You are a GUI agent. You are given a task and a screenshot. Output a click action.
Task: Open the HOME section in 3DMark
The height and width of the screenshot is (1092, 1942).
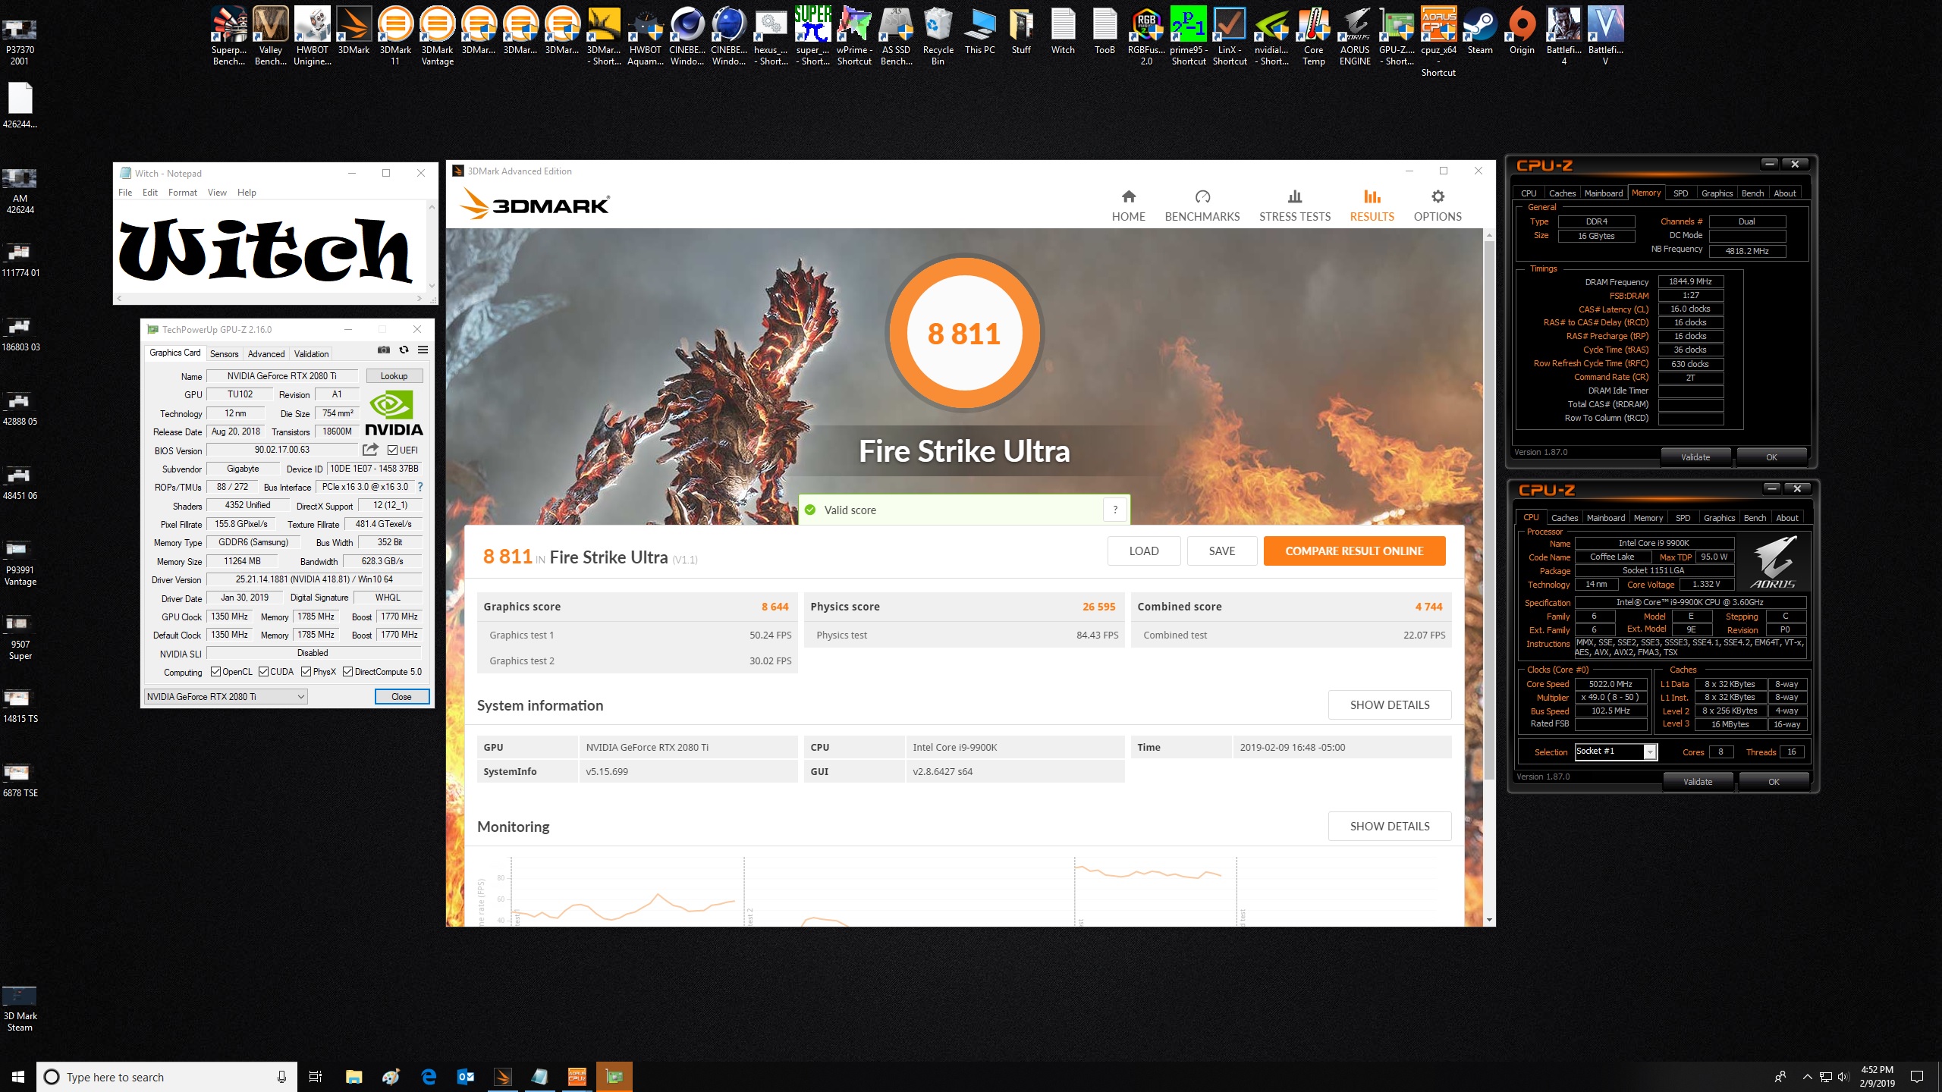(1128, 206)
